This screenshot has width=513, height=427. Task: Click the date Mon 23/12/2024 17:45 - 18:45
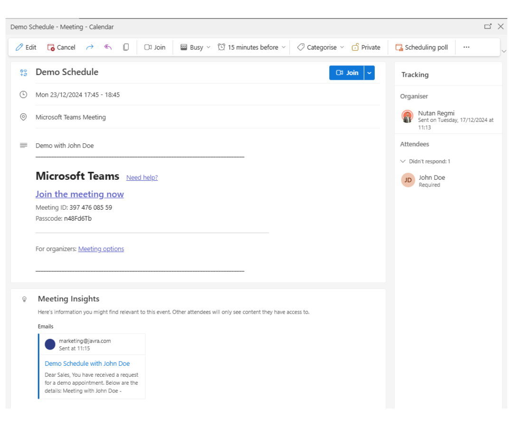78,95
